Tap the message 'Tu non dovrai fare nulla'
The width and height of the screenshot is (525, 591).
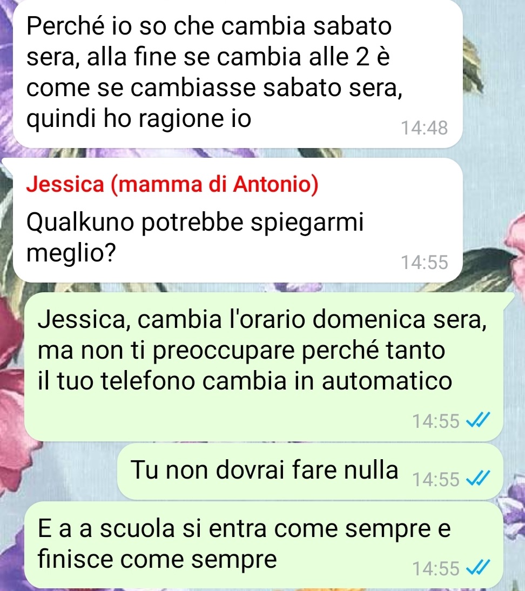pyautogui.click(x=310, y=471)
